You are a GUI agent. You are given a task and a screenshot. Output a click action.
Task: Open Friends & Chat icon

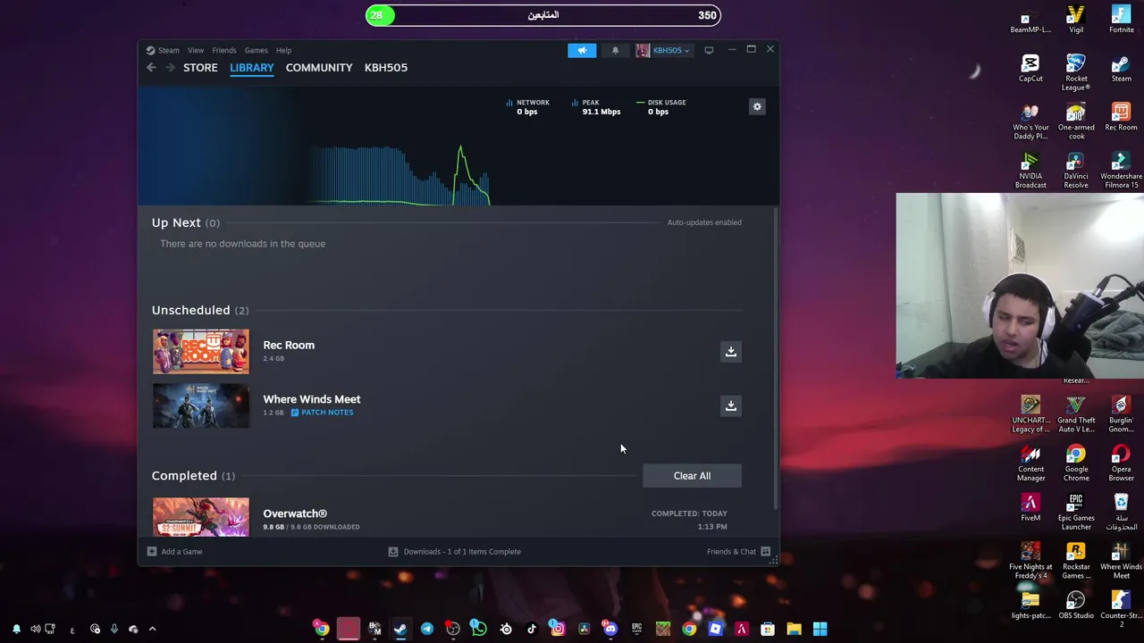click(765, 551)
